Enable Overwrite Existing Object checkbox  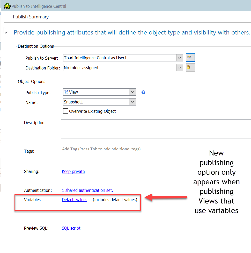pyautogui.click(x=65, y=111)
